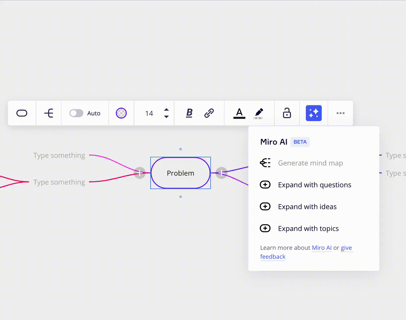Choose Expand with ideas
This screenshot has width=406, height=320.
point(307,207)
